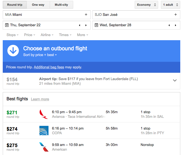Click Learn more next to Best flights
183x155 pixels.
tap(40, 99)
